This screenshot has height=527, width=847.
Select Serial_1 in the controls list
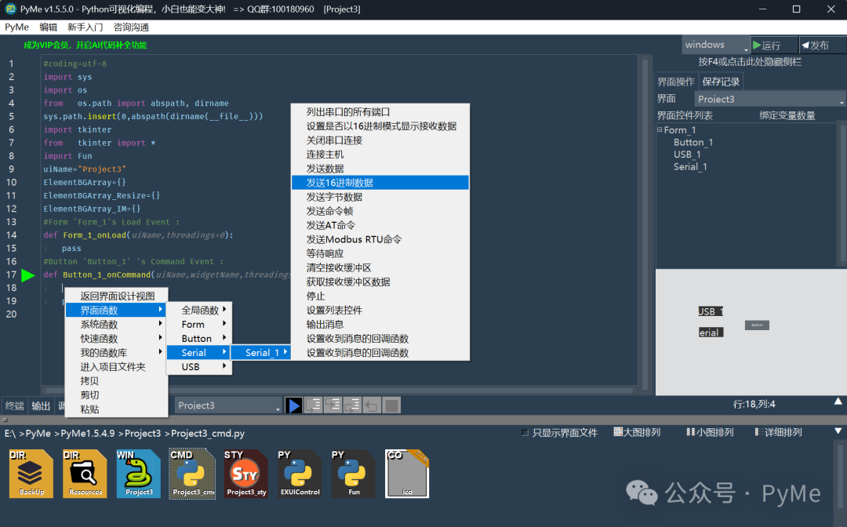tap(691, 166)
